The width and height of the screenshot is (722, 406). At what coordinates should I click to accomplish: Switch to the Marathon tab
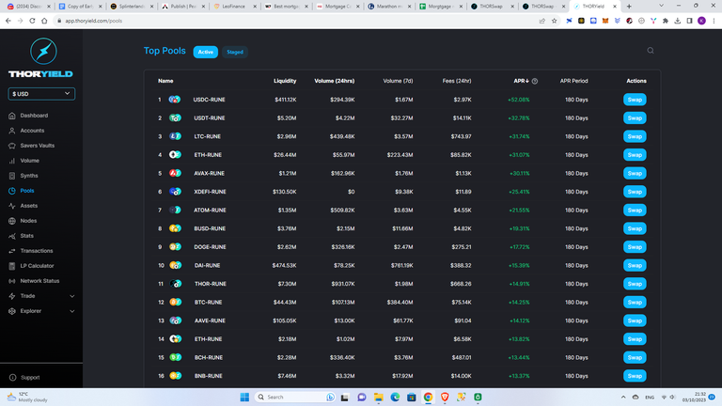tap(389, 7)
